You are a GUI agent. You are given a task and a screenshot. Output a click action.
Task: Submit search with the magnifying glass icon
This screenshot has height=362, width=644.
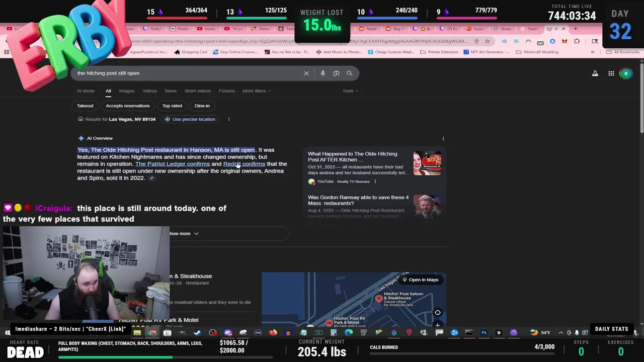350,73
